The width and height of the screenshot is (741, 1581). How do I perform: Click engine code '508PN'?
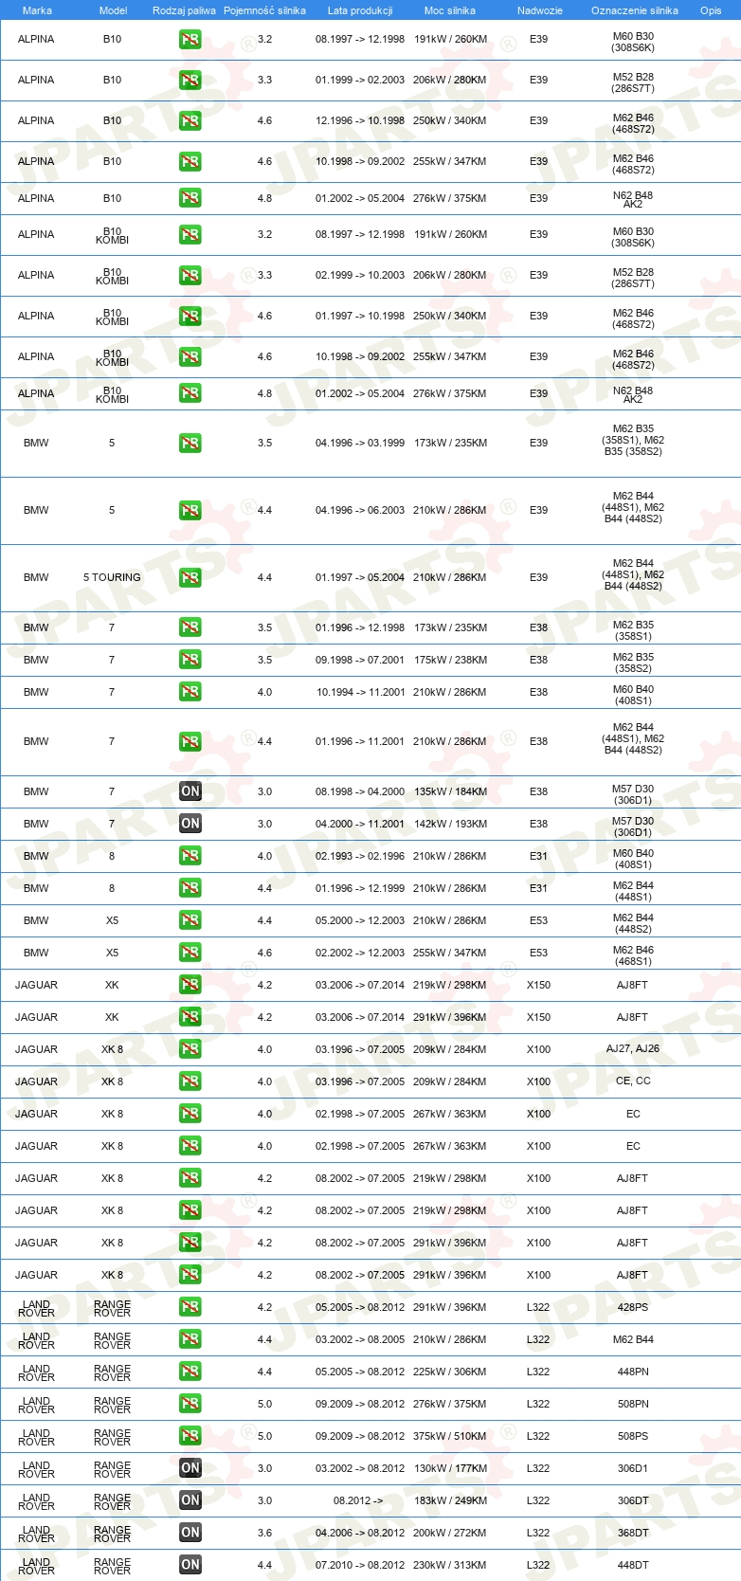click(633, 1403)
